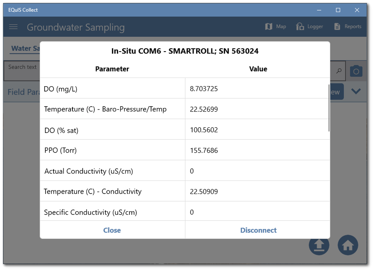
Task: Click the search magnifier icon
Action: (x=339, y=71)
